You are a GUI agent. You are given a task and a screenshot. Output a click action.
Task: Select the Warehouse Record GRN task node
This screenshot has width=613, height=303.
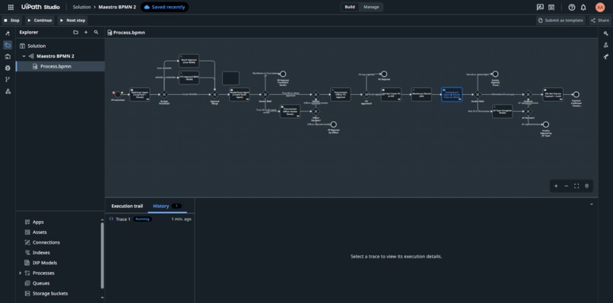coord(421,94)
